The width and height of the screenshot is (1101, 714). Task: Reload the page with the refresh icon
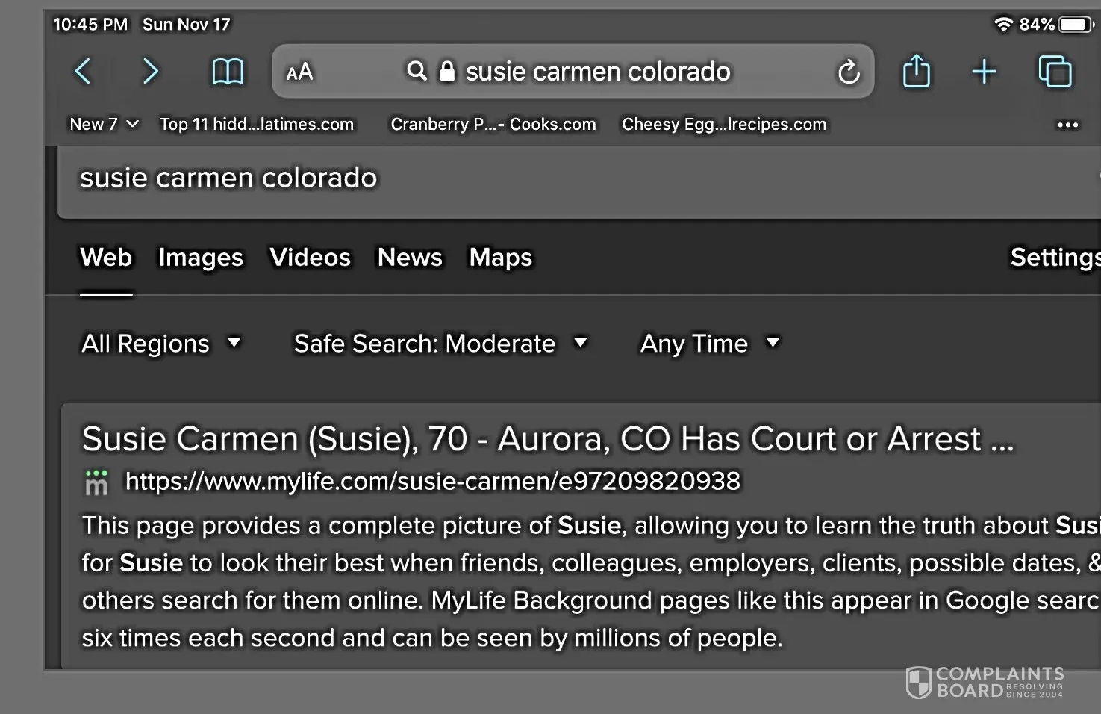pos(849,72)
